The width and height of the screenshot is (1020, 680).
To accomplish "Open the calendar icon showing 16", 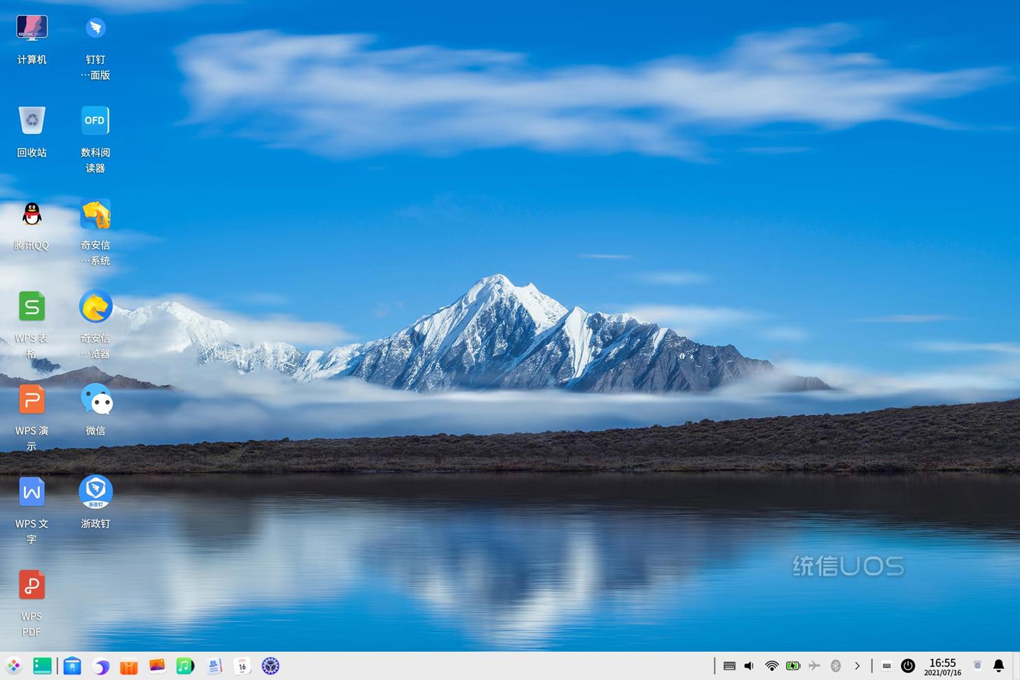I will pyautogui.click(x=242, y=666).
